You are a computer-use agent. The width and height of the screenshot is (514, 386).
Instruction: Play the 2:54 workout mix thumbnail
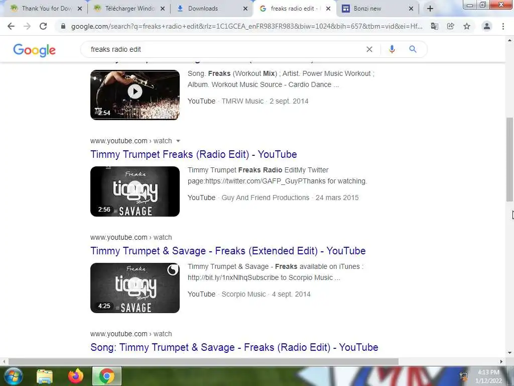point(135,95)
